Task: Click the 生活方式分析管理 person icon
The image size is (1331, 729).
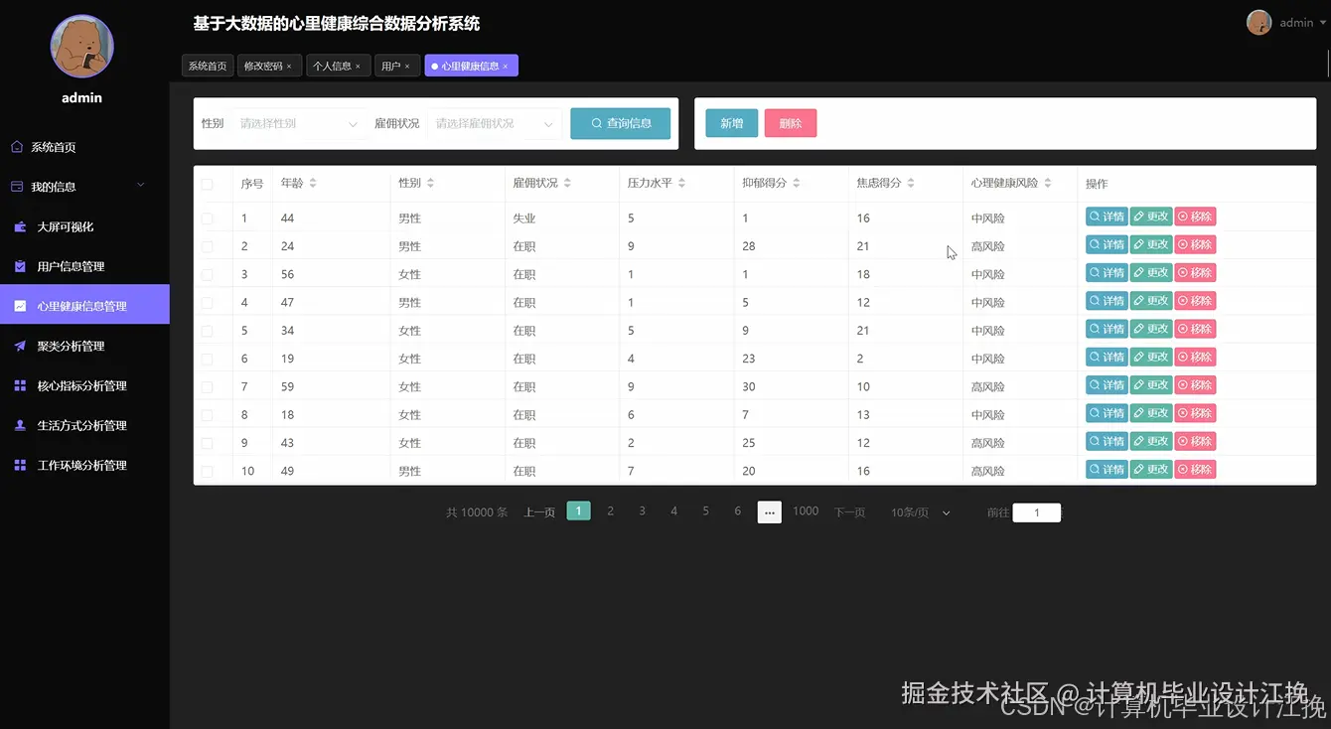Action: 20,425
